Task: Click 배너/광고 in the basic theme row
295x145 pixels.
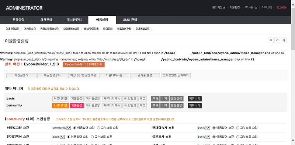Action: pyautogui.click(x=130, y=99)
